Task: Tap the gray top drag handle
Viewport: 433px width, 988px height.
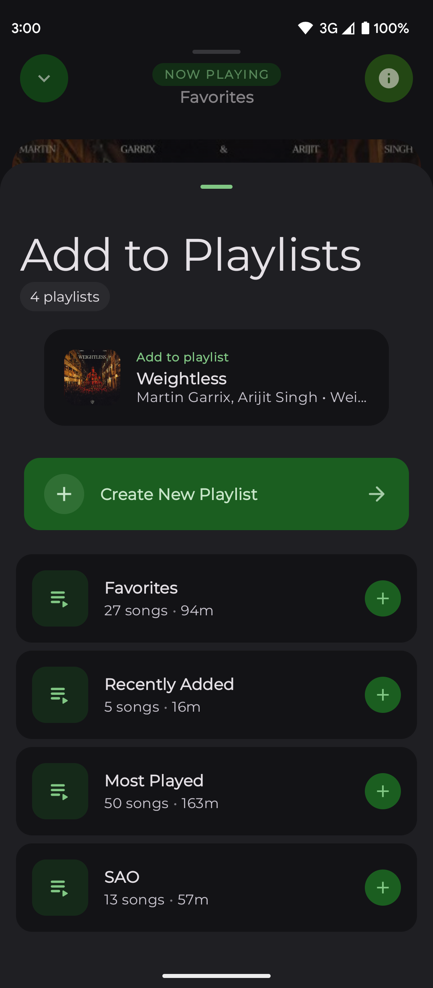Action: 216,52
